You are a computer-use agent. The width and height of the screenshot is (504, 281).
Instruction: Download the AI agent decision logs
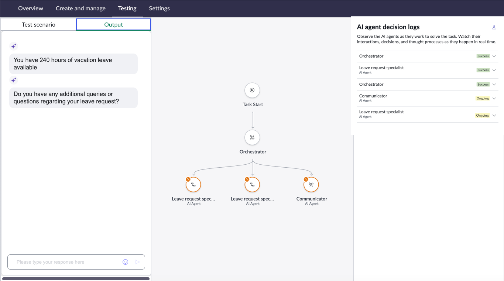(x=494, y=27)
